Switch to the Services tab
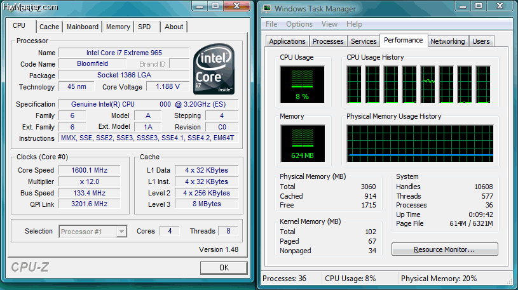The image size is (518, 290). pyautogui.click(x=364, y=41)
